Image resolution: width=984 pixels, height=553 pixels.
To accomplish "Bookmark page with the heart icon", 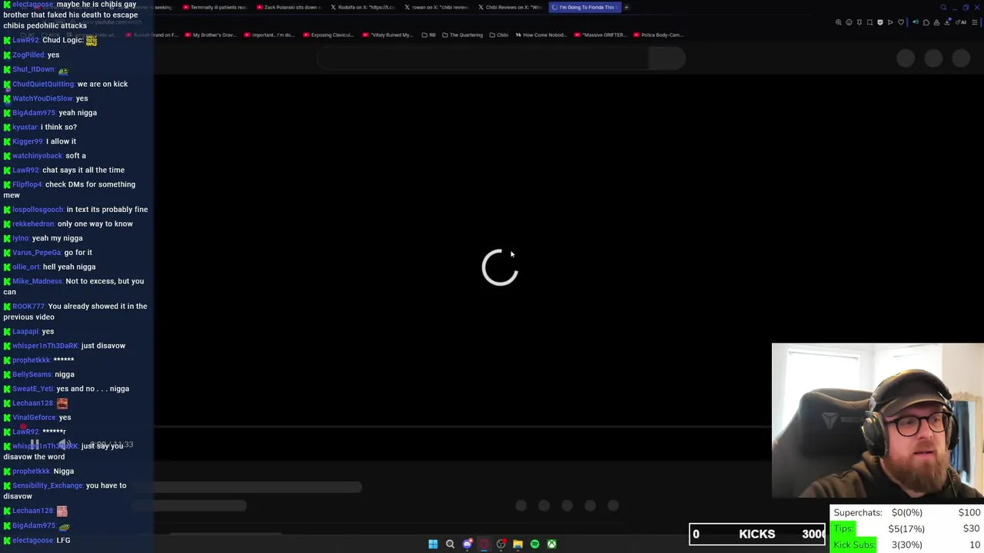I will click(901, 22).
